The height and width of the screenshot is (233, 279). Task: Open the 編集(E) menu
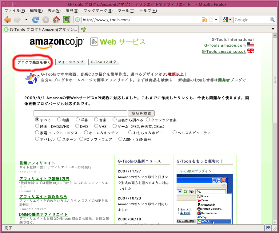36,11
